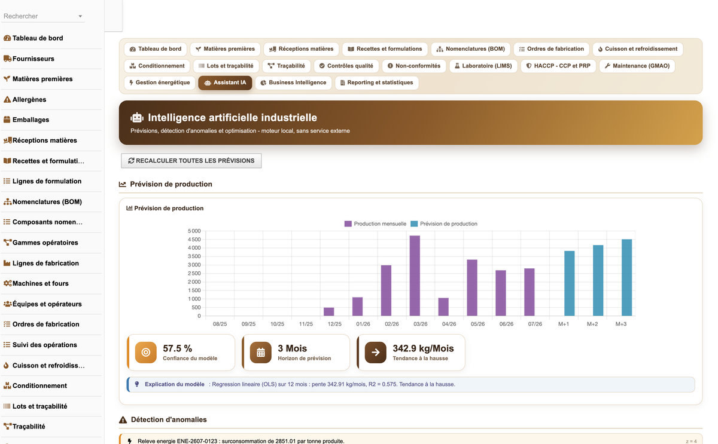
Task: Select the Gestion énergétique tab
Action: [159, 82]
